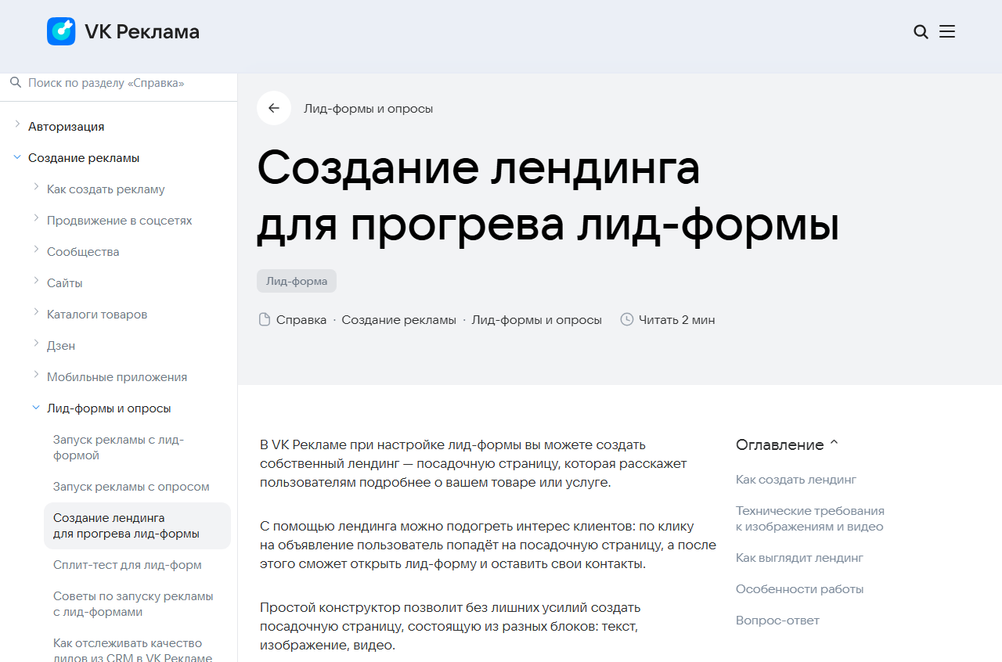Jump to Вопрос-ответ section
This screenshot has height=662, width=1002.
coord(777,621)
